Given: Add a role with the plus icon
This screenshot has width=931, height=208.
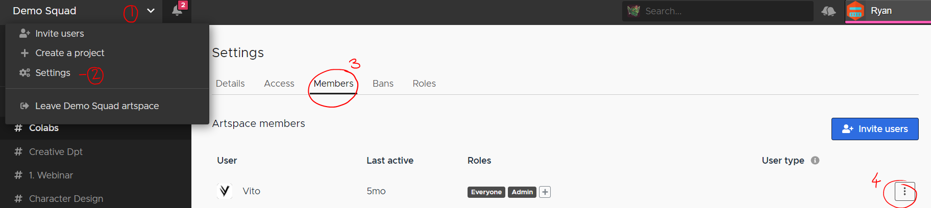Looking at the screenshot, I should 545,192.
